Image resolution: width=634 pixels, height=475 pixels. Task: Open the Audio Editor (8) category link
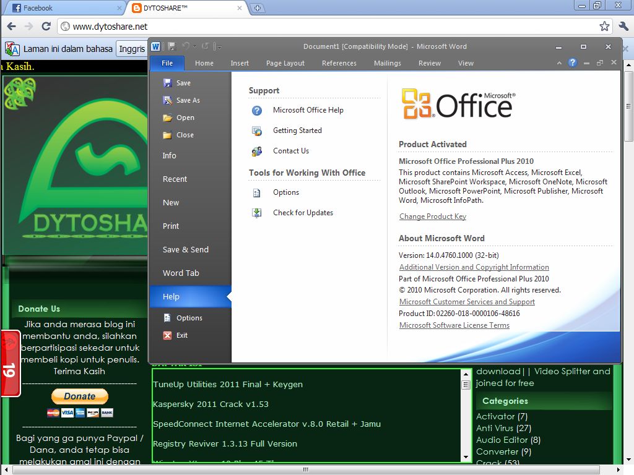[x=508, y=440]
